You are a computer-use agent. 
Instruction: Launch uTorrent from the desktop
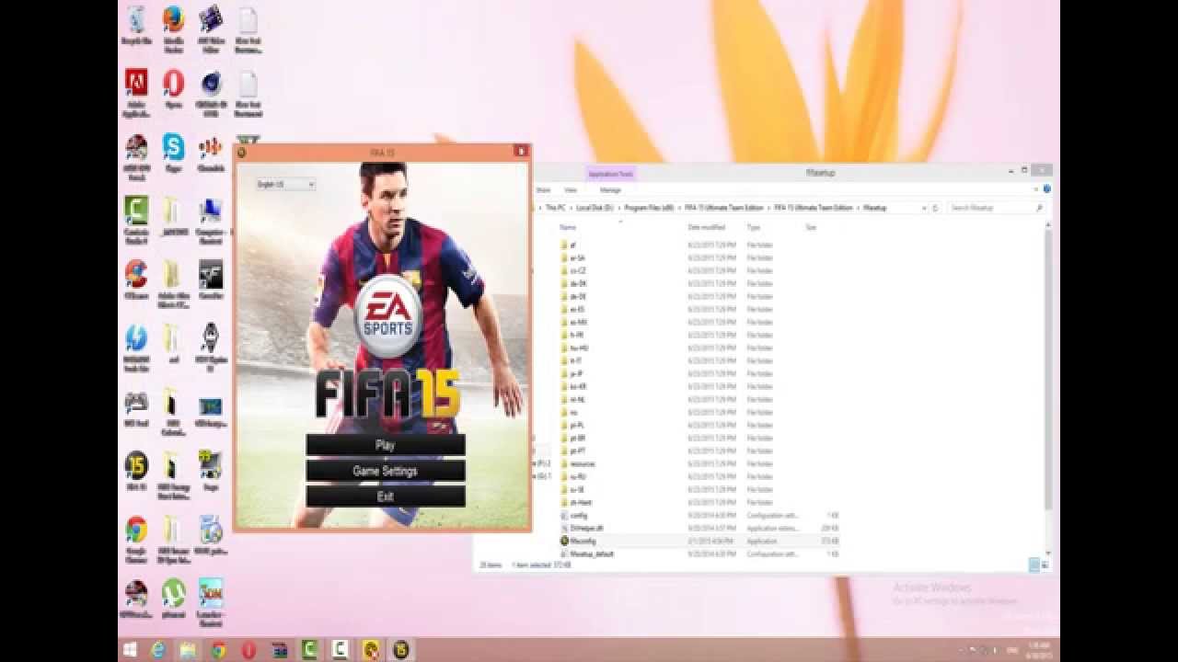(173, 598)
